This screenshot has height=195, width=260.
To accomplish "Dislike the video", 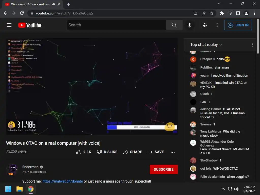I will 107,152.
